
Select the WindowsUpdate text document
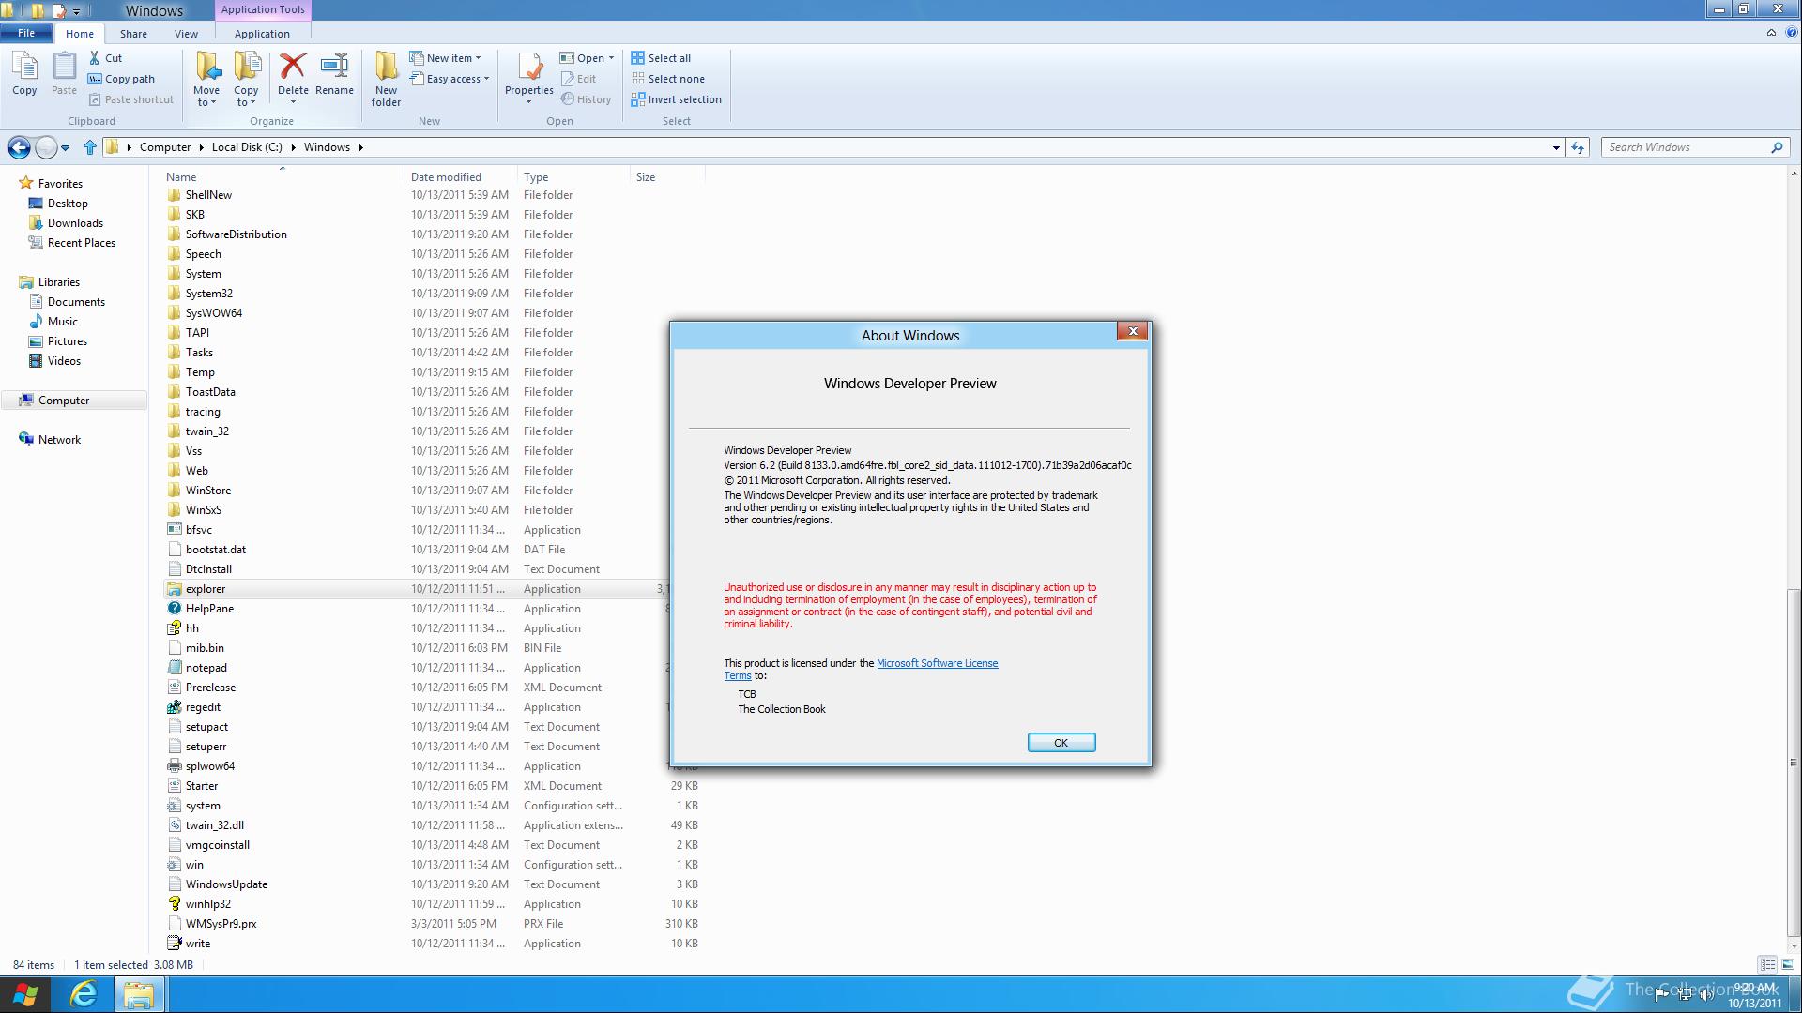pyautogui.click(x=226, y=884)
